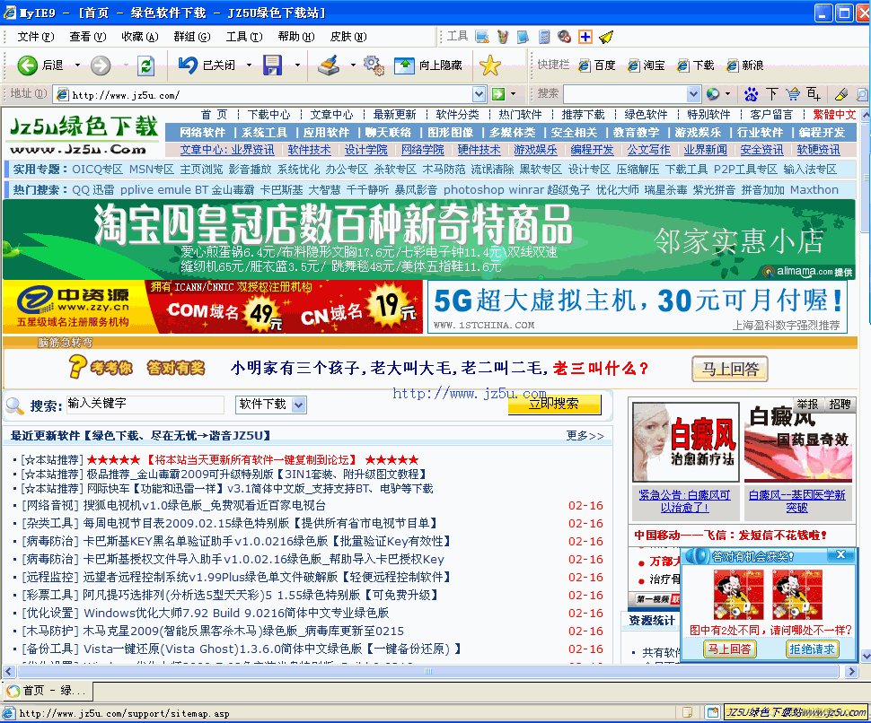Click the computer monitor tool icon
Viewport: 871px width, 723px height.
[482, 37]
